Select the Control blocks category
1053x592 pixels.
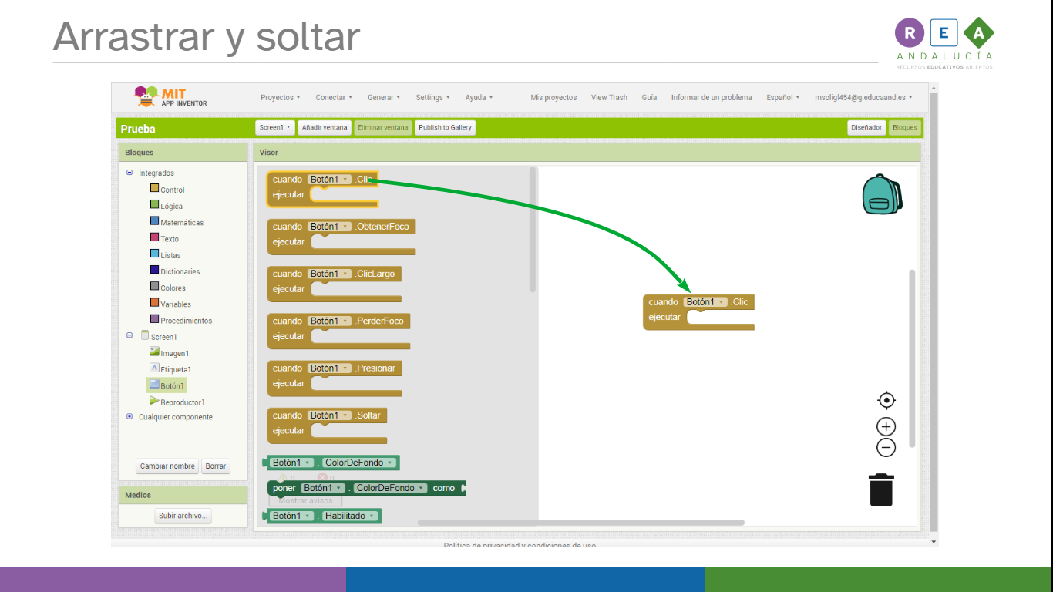point(172,190)
